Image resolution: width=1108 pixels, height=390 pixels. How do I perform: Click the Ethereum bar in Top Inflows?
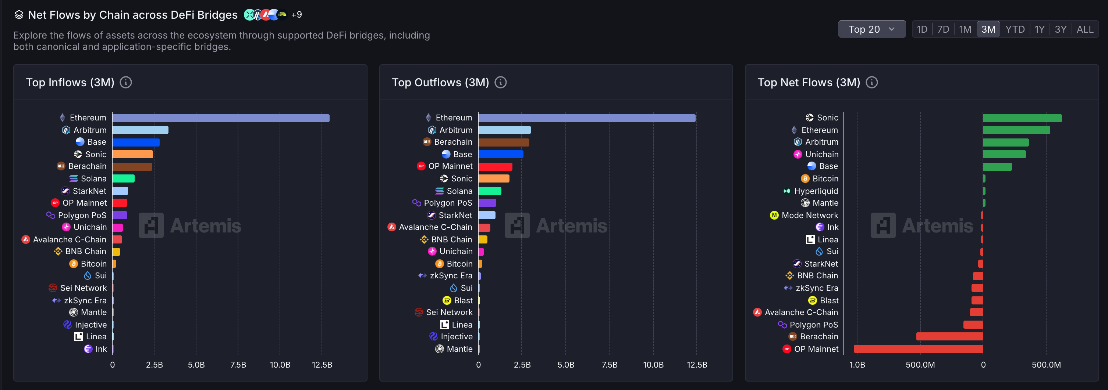coord(221,118)
